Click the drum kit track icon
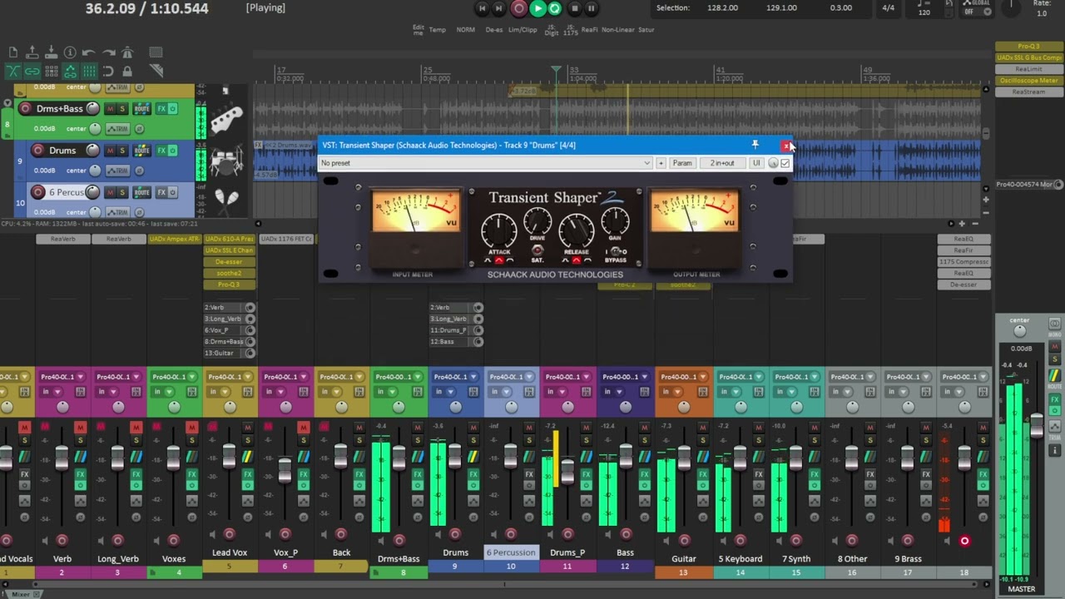This screenshot has width=1065, height=599. [225, 162]
